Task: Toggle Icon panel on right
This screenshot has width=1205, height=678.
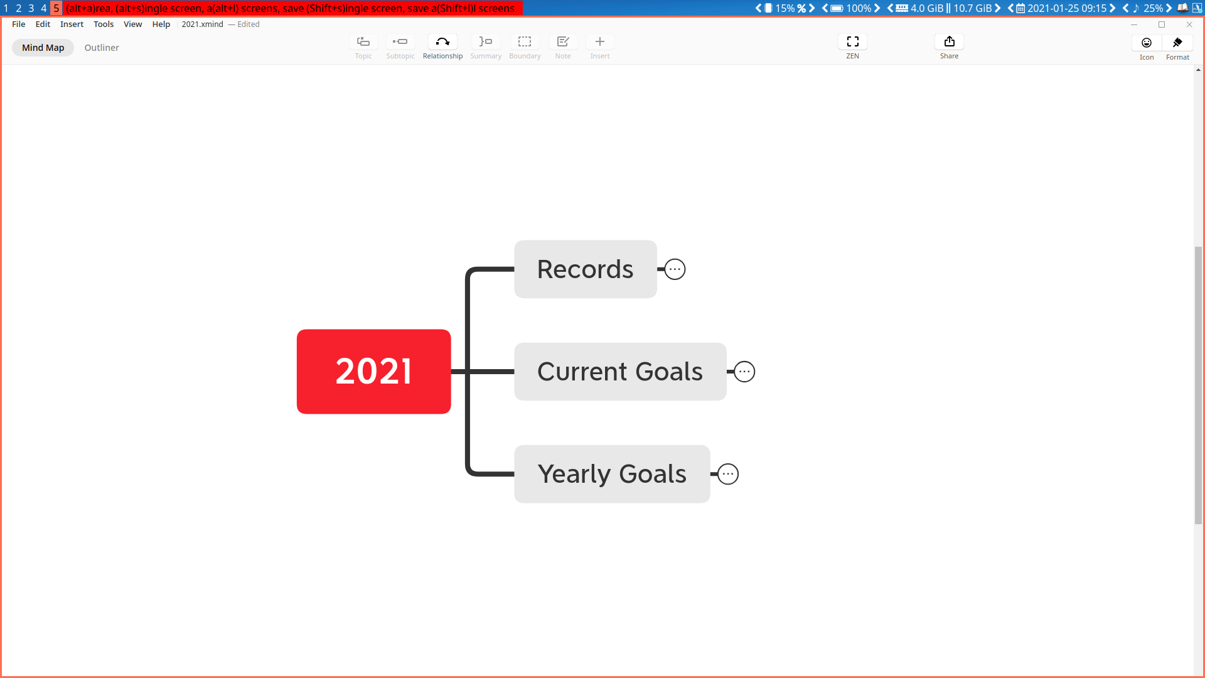Action: [1146, 47]
